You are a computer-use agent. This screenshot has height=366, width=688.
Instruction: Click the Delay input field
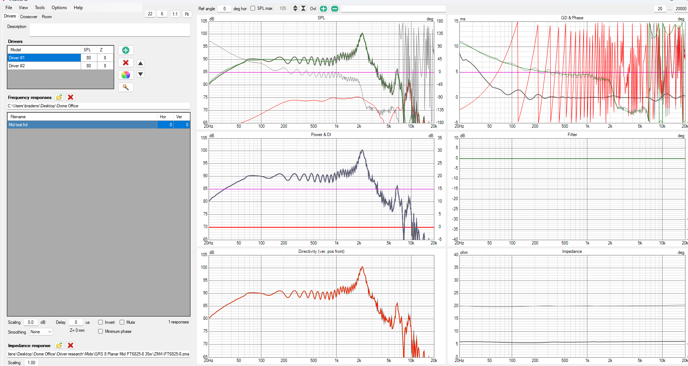[76, 322]
